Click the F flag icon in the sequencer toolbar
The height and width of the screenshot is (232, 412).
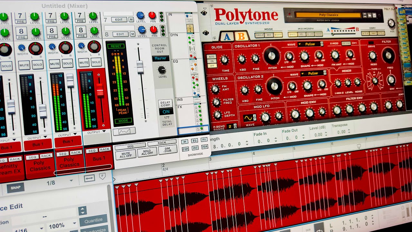pos(102,176)
